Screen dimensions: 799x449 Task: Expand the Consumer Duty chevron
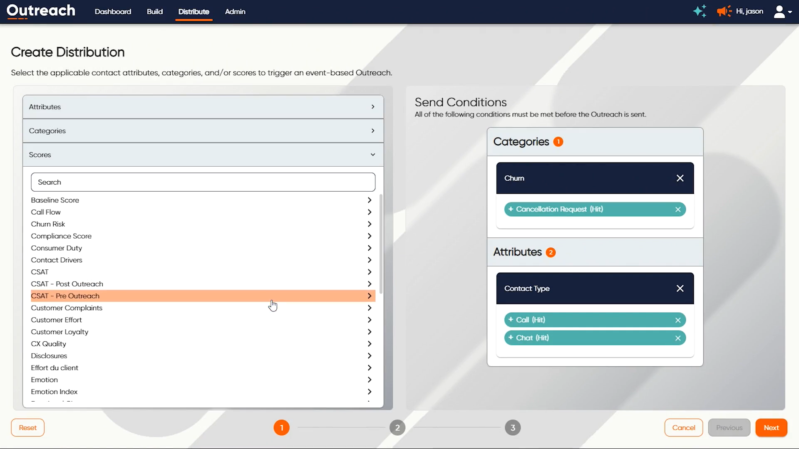click(369, 248)
